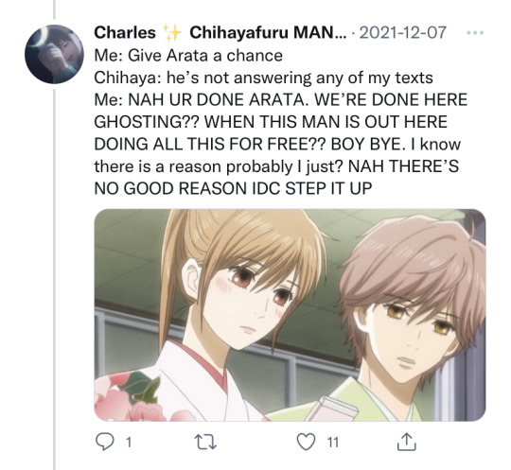
Task: Click the reply count 1
Action: pyautogui.click(x=129, y=443)
